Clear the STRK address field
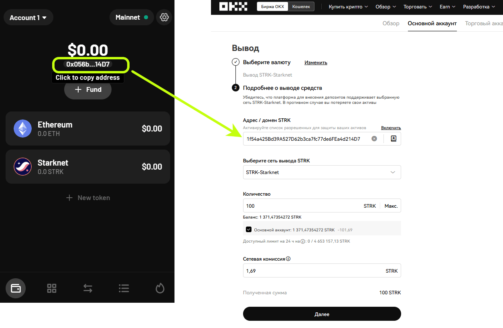 [x=374, y=139]
